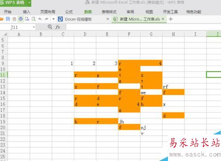
Task: Click the Save icon in quick toolbar
Action: click(x=8, y=19)
